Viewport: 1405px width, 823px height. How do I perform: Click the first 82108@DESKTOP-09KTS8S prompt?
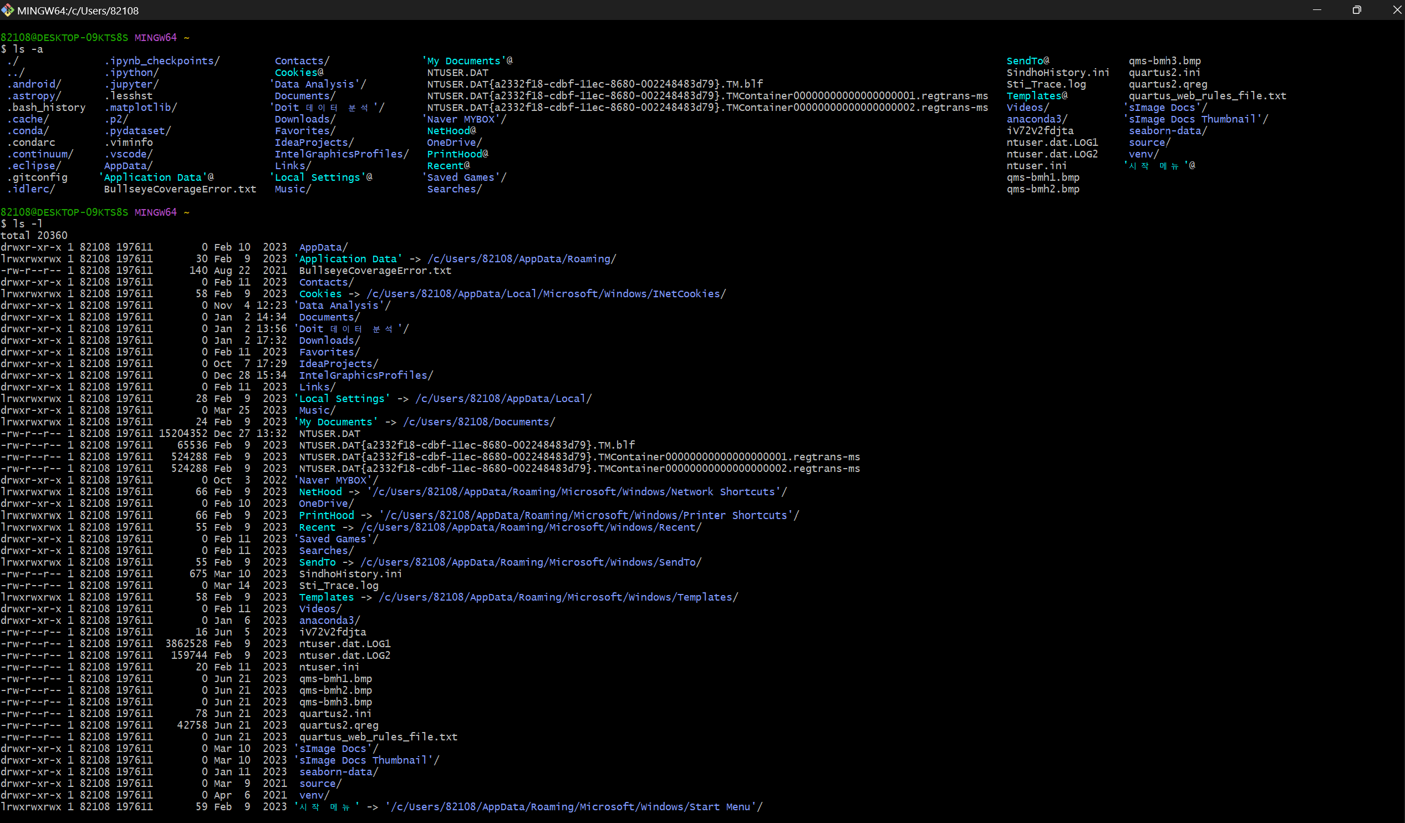64,37
